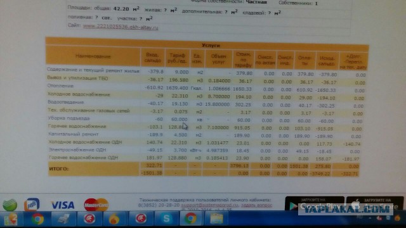Click waste removal tariff 196.580
Screen dimensions: 406x228
pos(179,80)
